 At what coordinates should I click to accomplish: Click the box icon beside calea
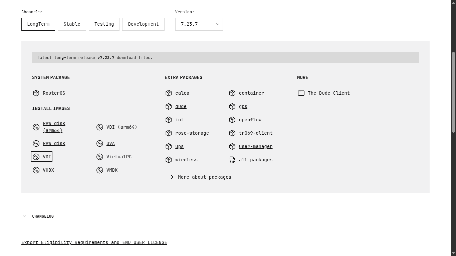tap(169, 93)
